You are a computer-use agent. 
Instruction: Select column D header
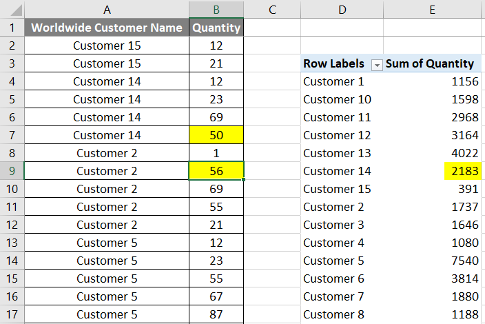[342, 10]
